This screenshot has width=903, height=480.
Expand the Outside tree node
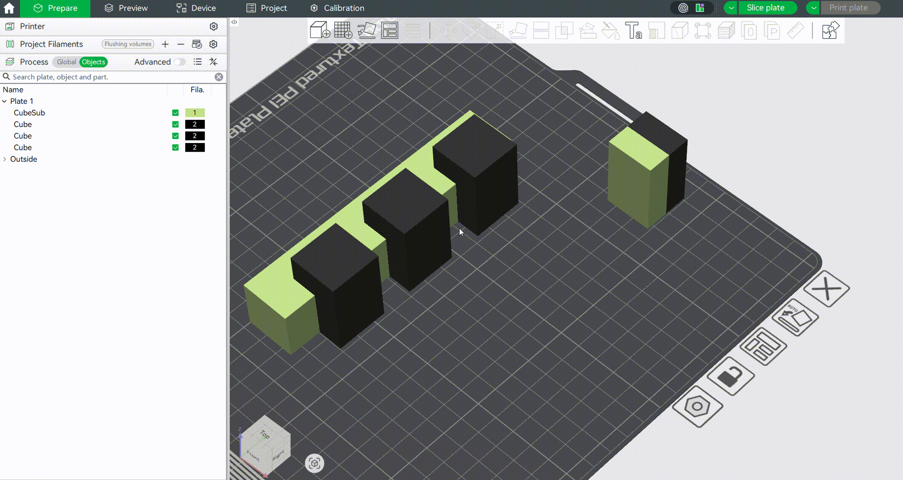pos(5,159)
